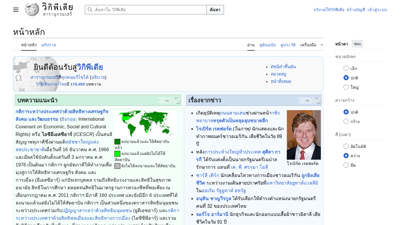Switch to the ดูประวัติ history tab
This screenshot has width=401, height=225.
288,45
